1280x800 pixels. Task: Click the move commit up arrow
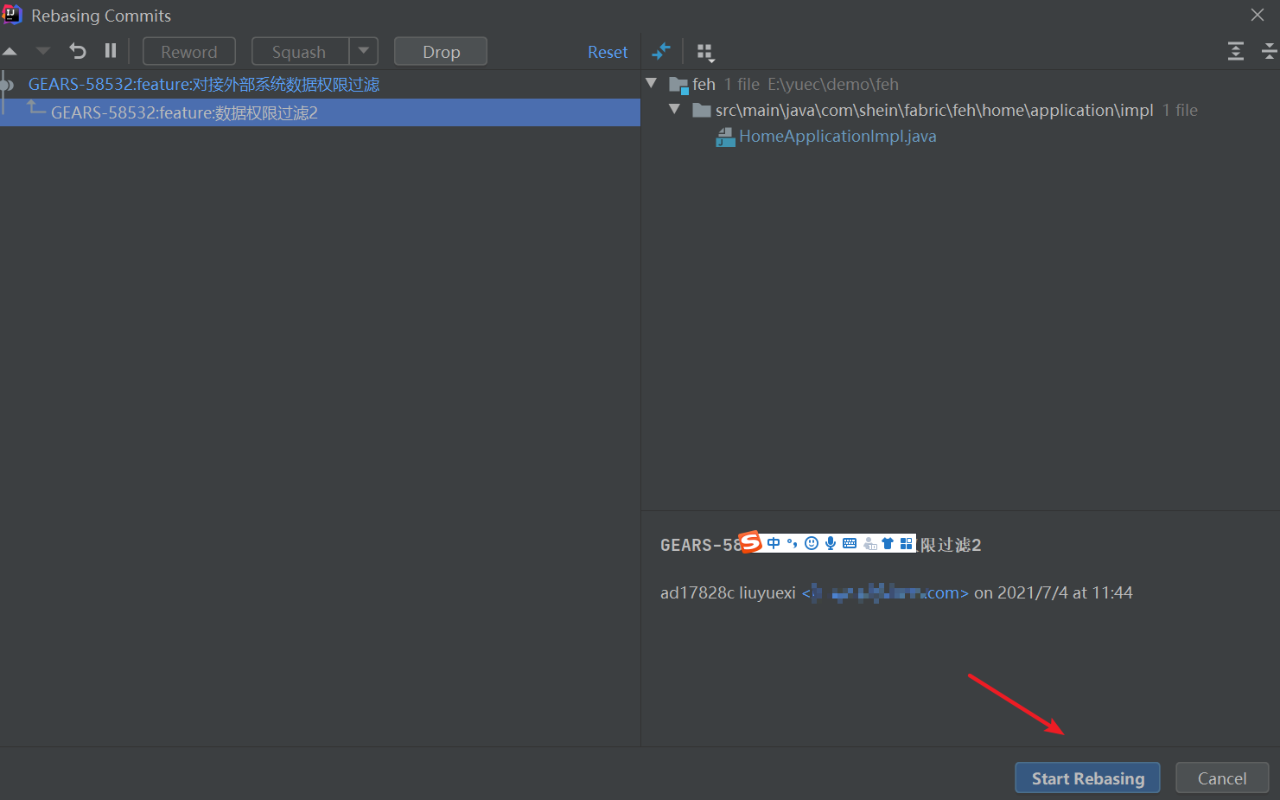[x=10, y=51]
